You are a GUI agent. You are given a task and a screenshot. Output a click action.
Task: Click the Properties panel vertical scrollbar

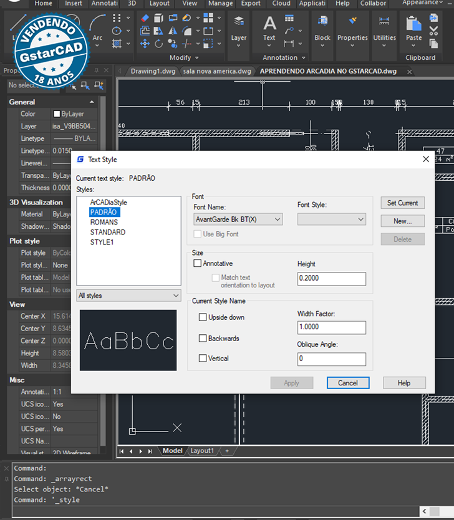coord(103,272)
